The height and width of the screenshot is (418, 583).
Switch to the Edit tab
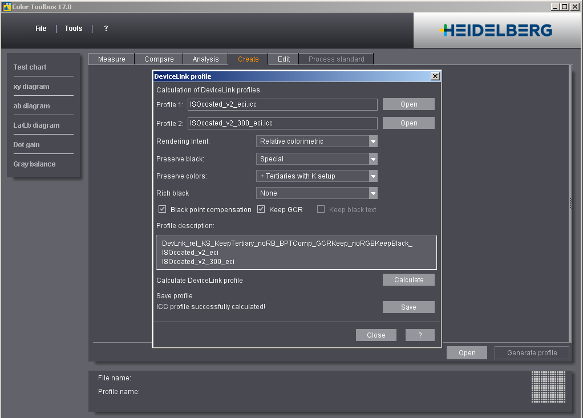click(284, 59)
